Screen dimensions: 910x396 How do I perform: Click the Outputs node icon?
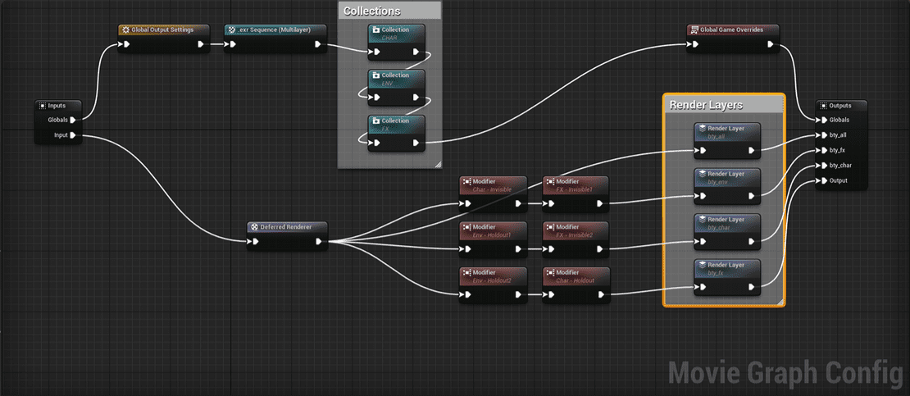824,106
